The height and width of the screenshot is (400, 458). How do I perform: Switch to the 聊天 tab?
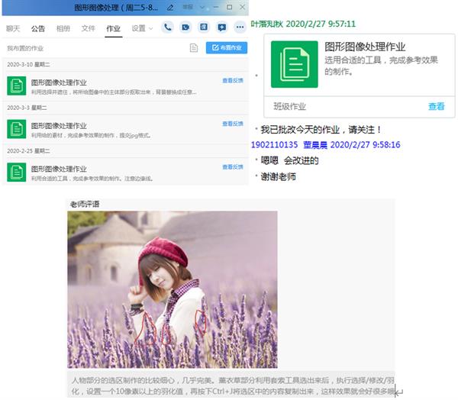13,28
